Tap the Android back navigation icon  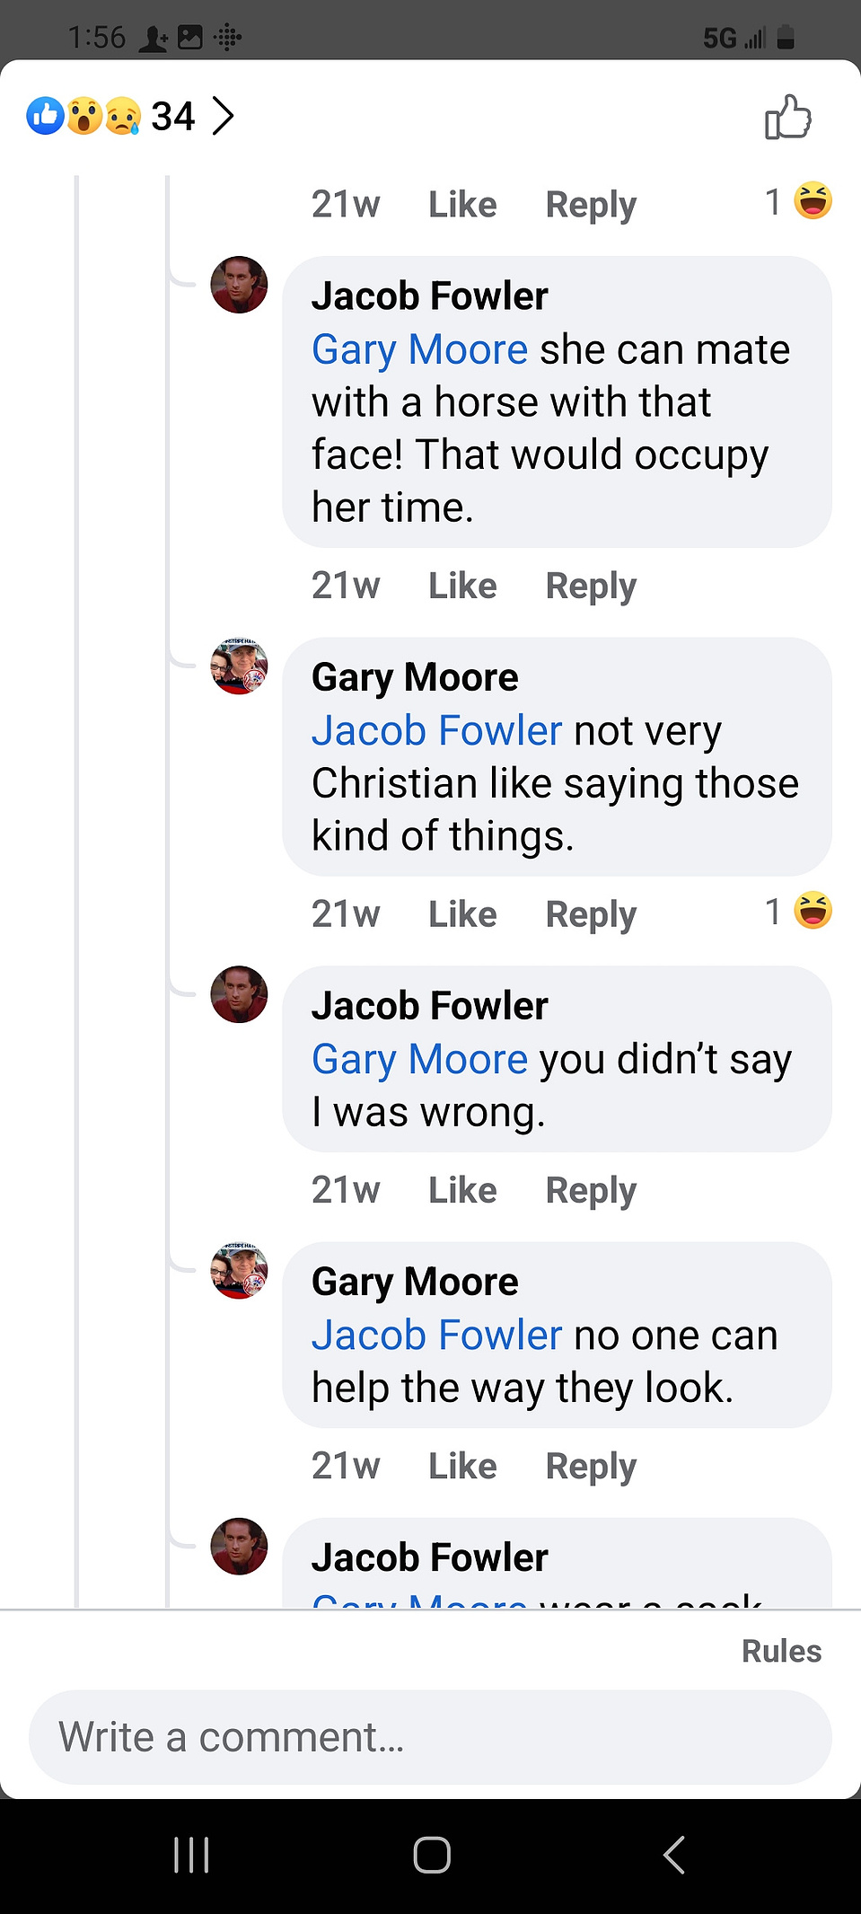(x=673, y=1855)
